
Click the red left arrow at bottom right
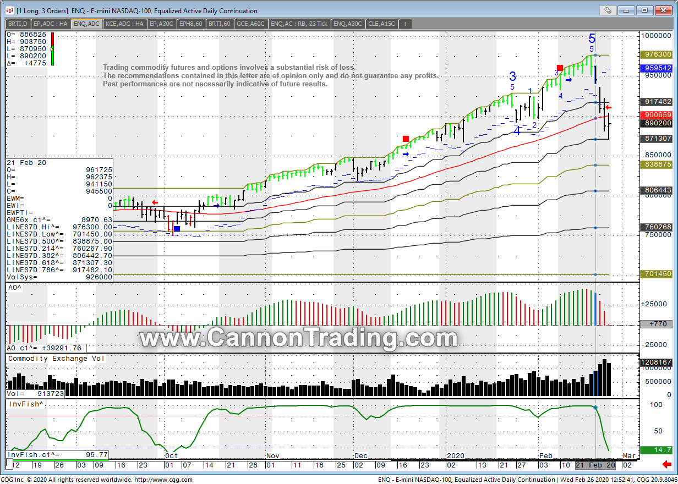click(667, 464)
